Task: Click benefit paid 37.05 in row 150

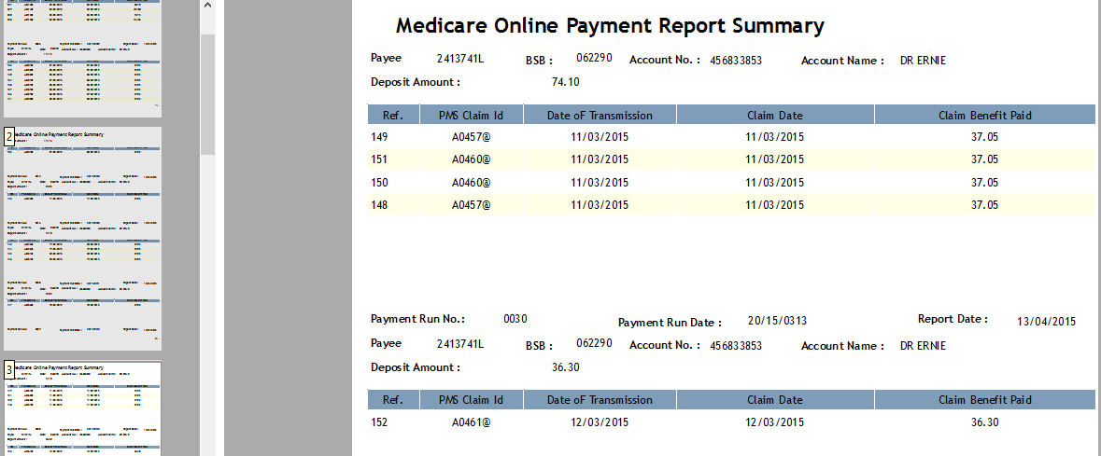Action: click(984, 183)
